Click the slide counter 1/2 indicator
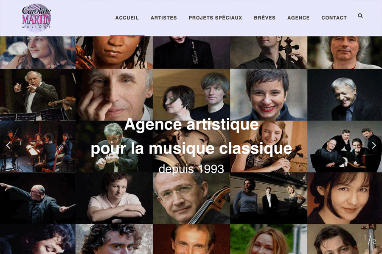 click(370, 239)
